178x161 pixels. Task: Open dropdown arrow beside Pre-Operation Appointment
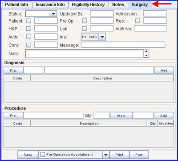click(105, 155)
